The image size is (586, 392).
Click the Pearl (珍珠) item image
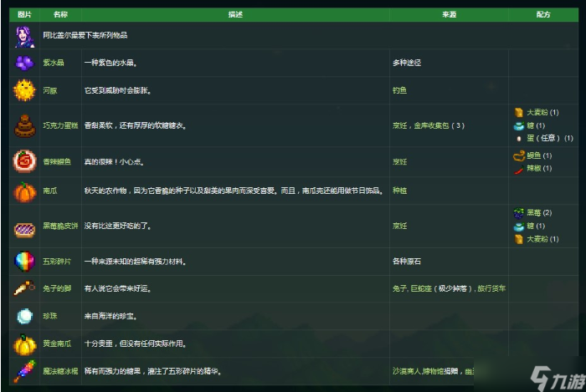25,316
